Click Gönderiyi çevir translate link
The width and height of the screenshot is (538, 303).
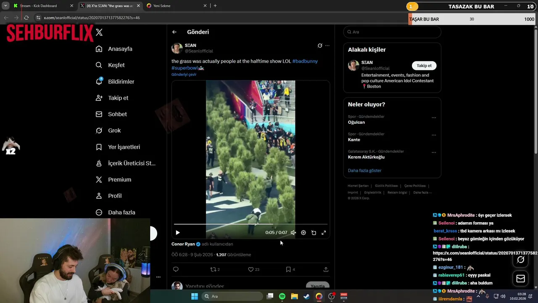[184, 74]
